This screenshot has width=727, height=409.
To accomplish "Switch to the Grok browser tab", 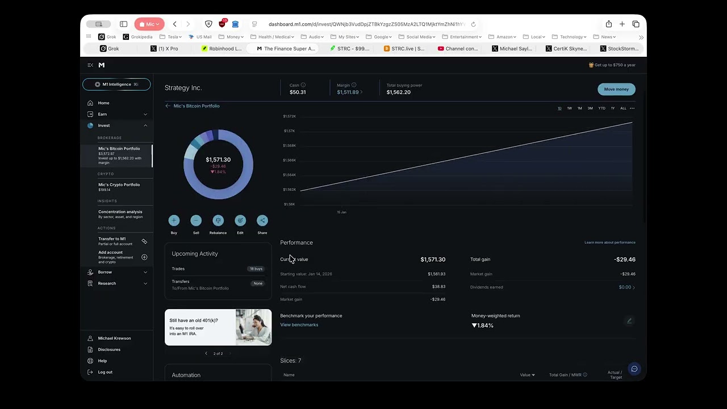I will point(110,49).
